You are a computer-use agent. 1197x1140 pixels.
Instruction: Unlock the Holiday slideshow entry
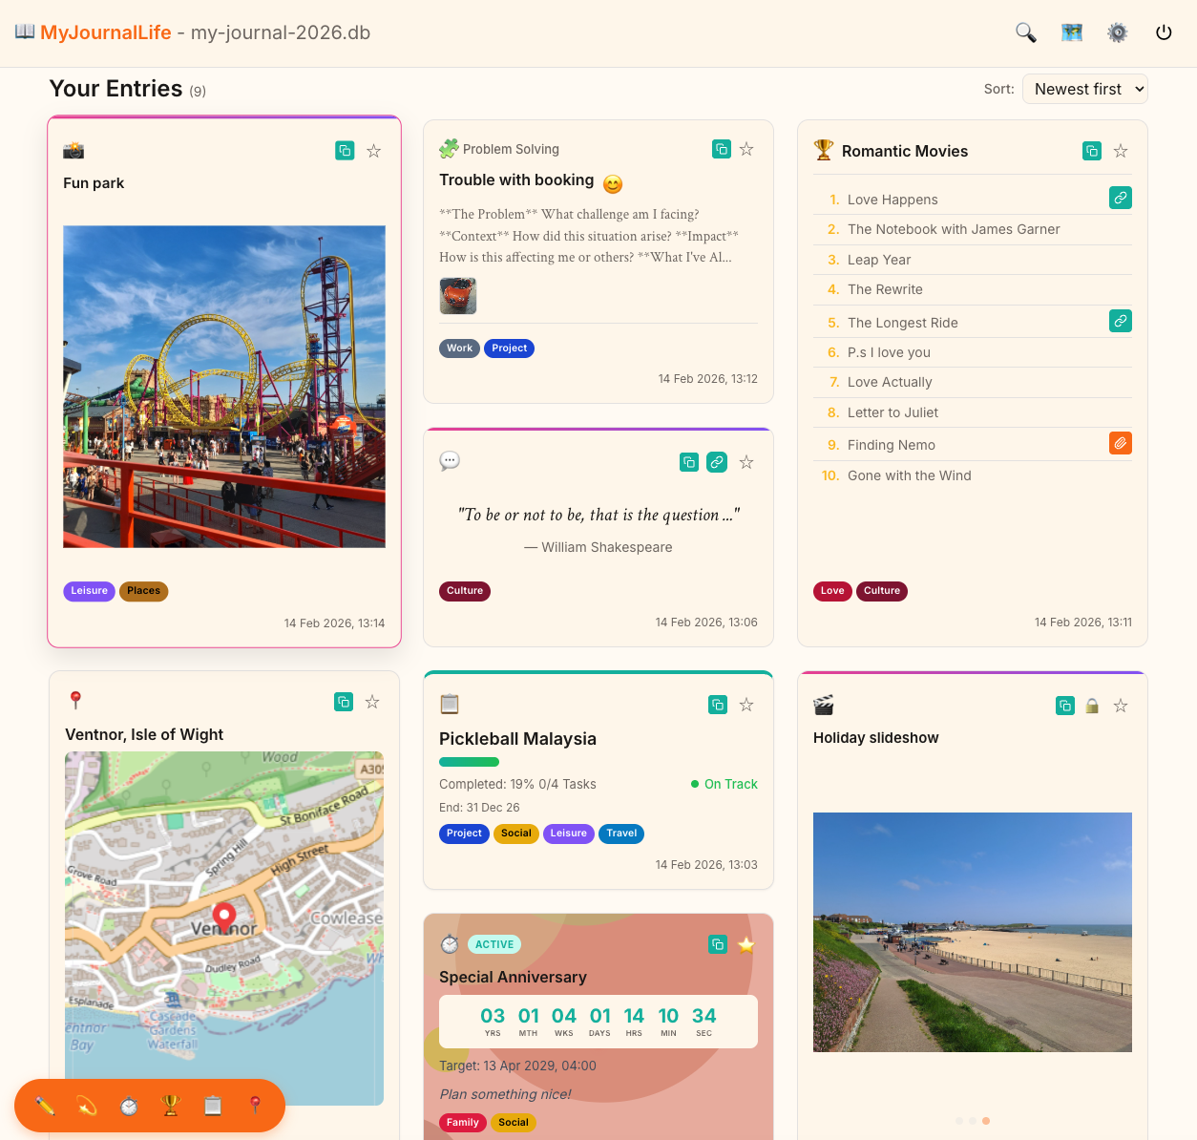[1092, 706]
